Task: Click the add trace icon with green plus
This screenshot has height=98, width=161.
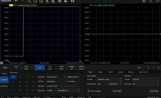Action: pos(29,1)
